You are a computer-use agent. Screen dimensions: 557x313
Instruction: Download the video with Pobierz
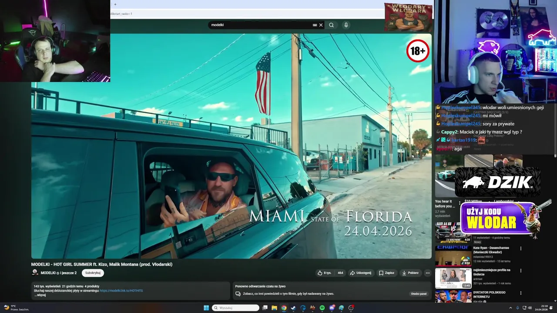[410, 273]
